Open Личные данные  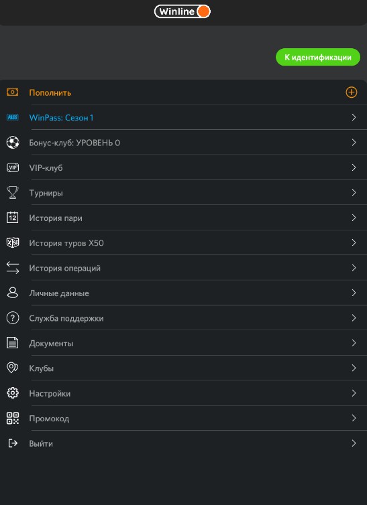click(59, 293)
